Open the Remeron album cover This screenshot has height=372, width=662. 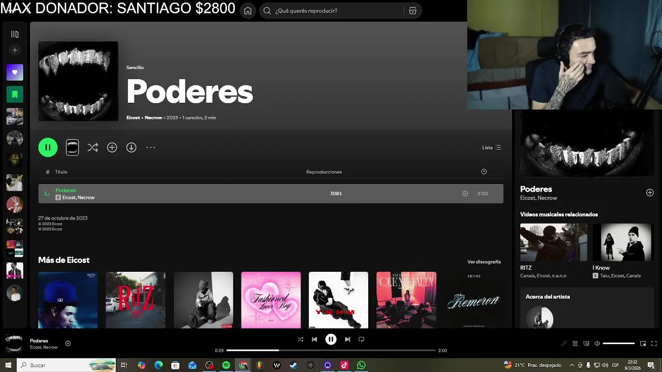[x=474, y=300]
